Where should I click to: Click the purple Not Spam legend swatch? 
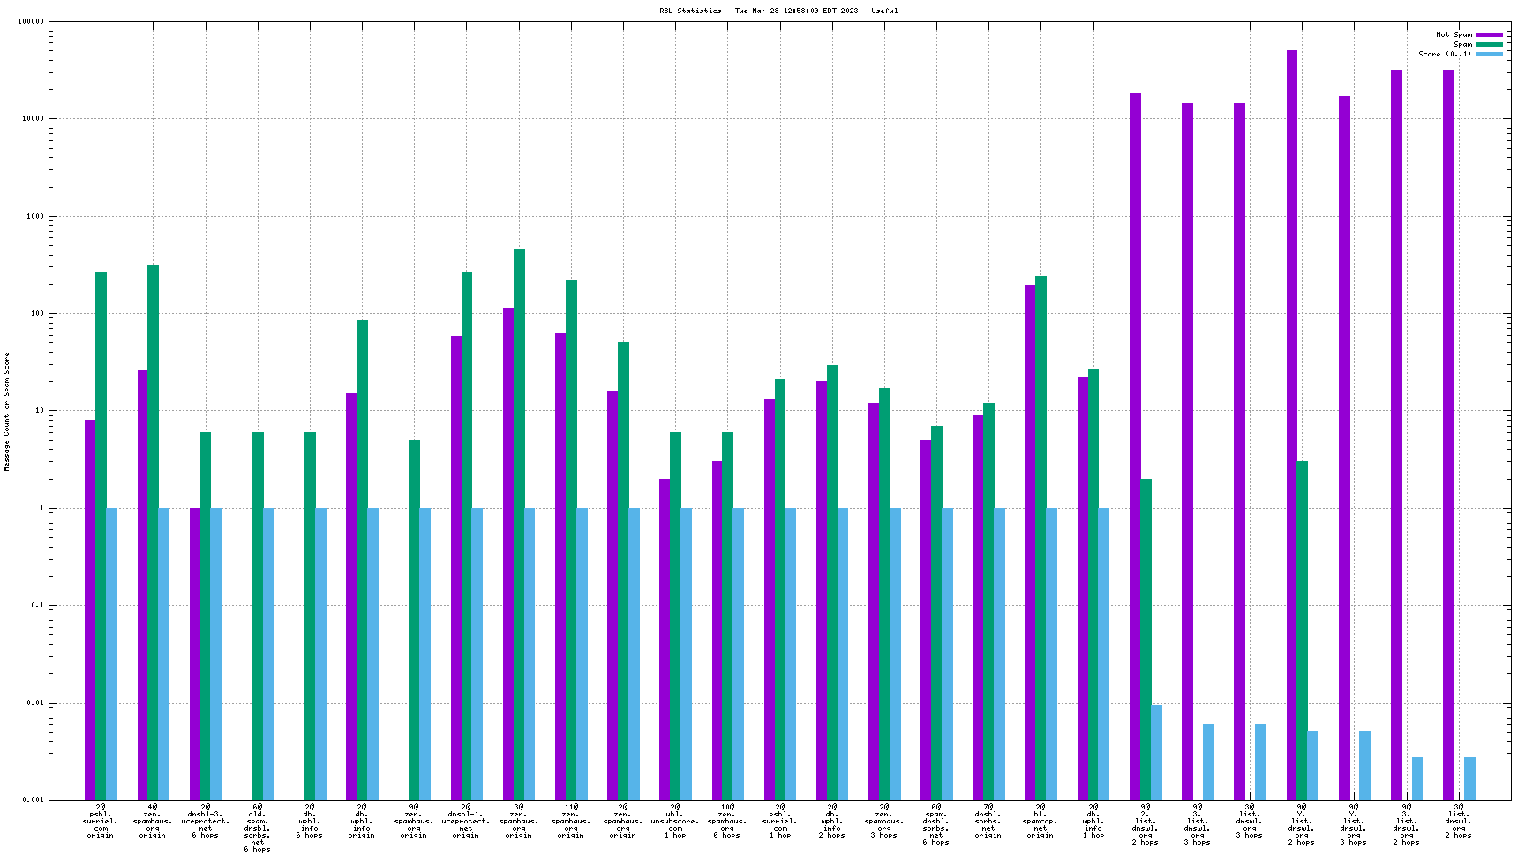[x=1490, y=34]
